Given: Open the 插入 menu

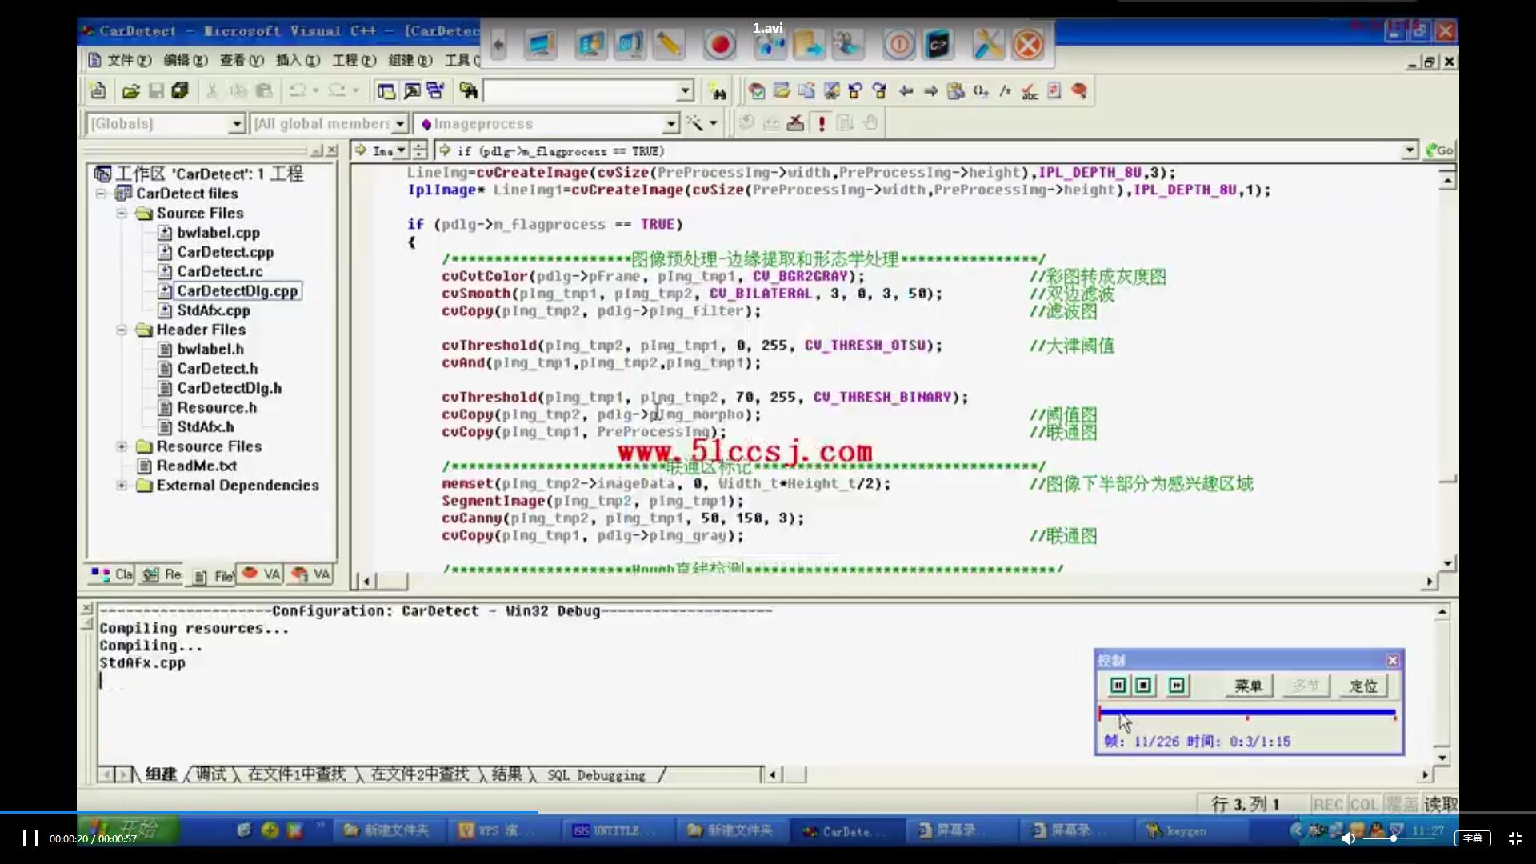Looking at the screenshot, I should 298,61.
